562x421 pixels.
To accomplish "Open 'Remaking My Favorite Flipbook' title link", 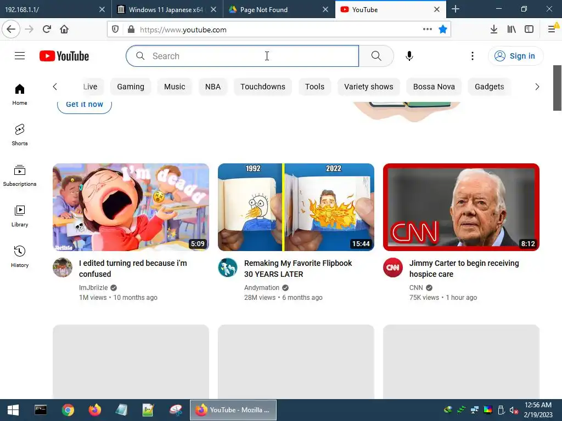I will click(298, 269).
